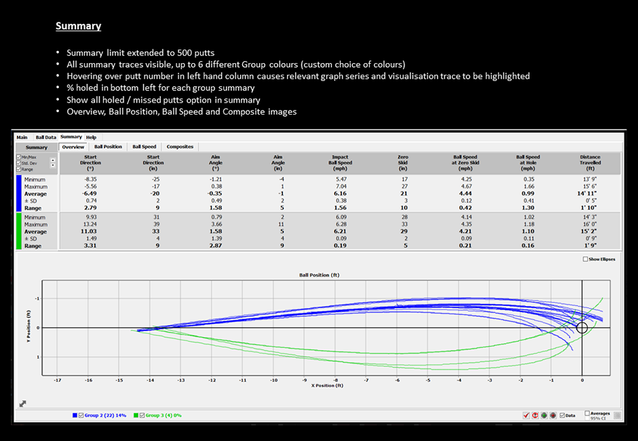Screen dimensions: 638x441
Task: Uncheck the Data checkbox
Action: tap(563, 415)
